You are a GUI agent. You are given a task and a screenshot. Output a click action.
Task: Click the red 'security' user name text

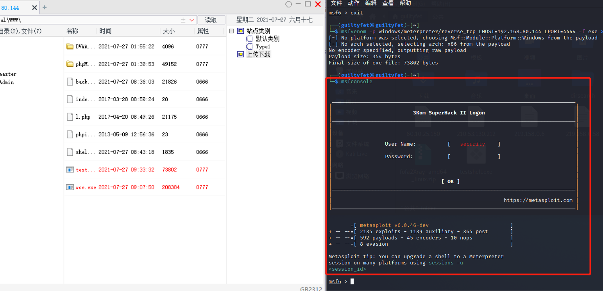pos(472,144)
